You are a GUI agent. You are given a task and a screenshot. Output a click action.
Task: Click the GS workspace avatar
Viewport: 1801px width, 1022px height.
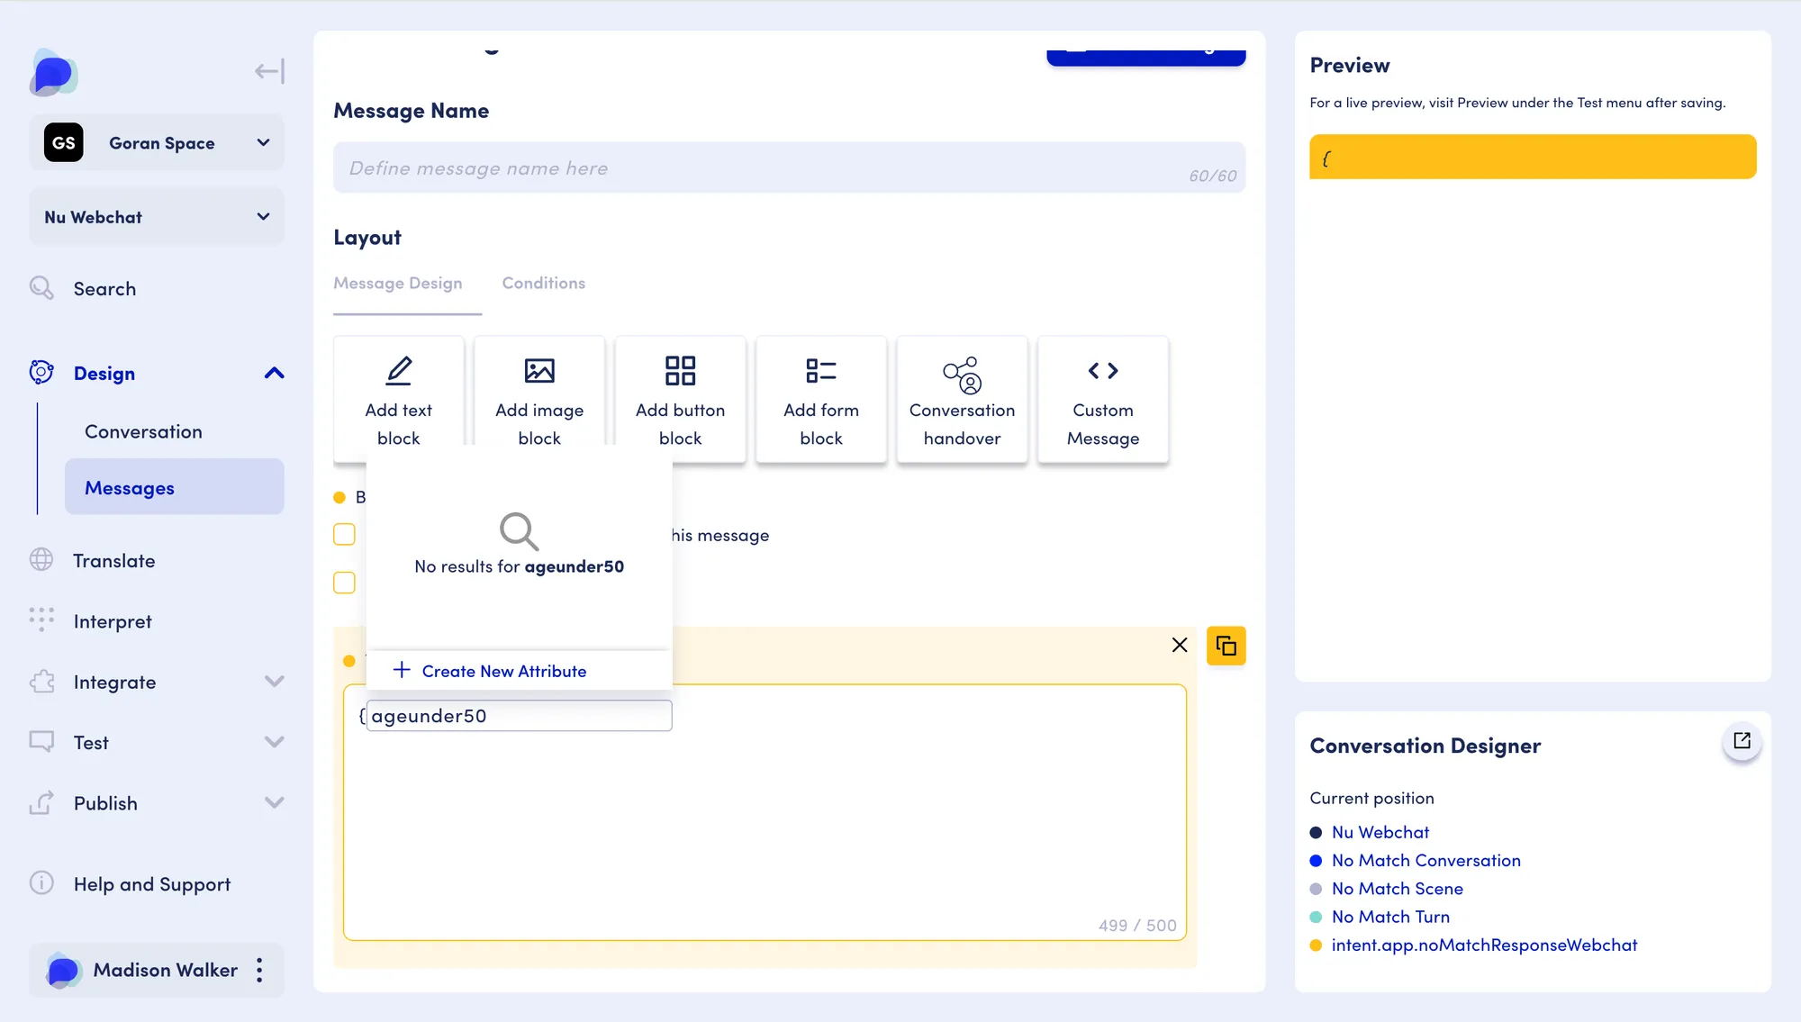click(x=63, y=142)
